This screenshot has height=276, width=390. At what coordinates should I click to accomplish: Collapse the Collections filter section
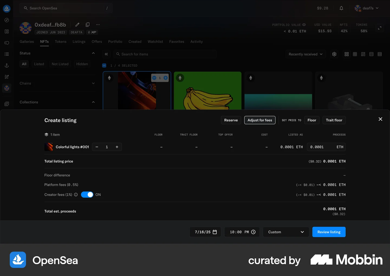(x=93, y=102)
